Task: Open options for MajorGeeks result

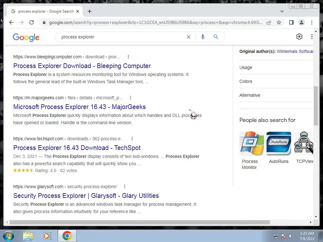Action: (130, 98)
